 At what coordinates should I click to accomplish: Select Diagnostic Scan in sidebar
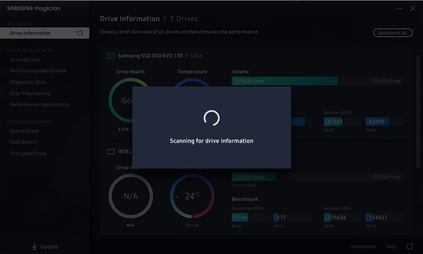28,82
